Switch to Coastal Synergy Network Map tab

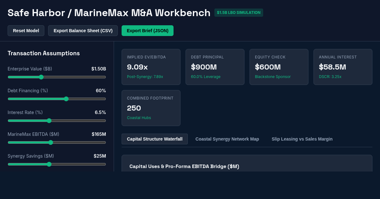pos(227,139)
